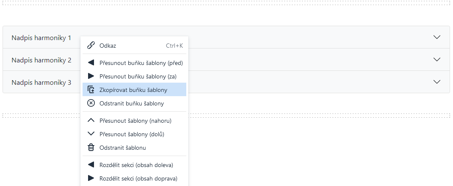The image size is (453, 186).
Task: Choose Odstranit buňku šablony from context menu
Action: click(134, 103)
